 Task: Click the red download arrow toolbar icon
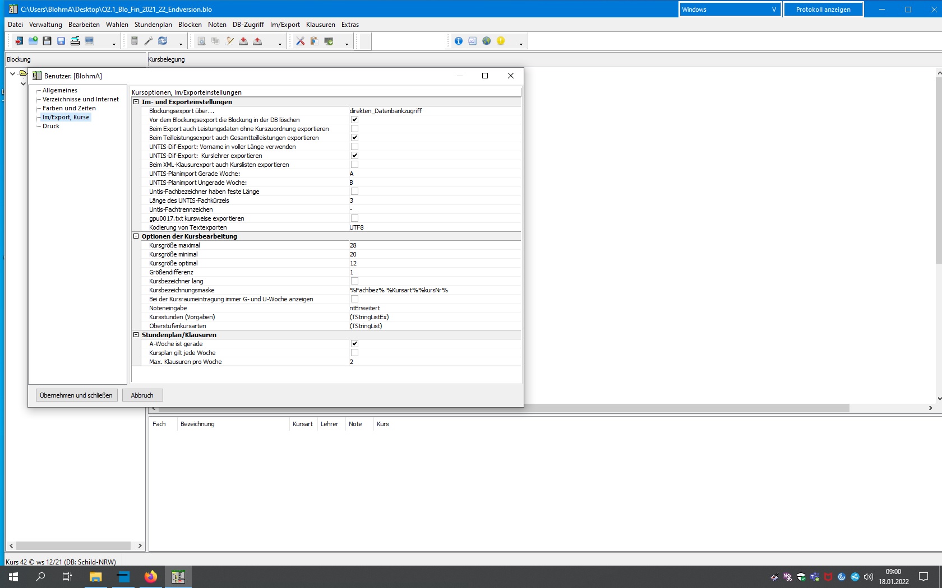point(243,41)
